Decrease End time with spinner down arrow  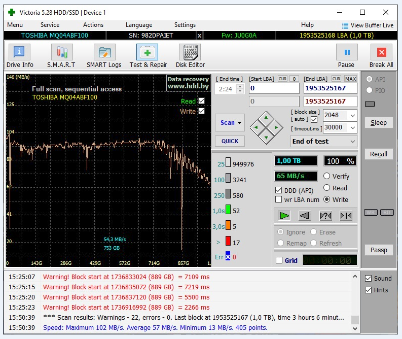(240, 91)
